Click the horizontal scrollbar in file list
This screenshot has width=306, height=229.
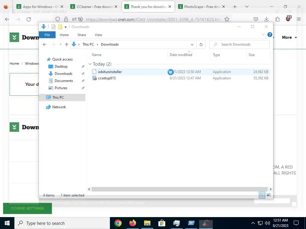(x=179, y=189)
